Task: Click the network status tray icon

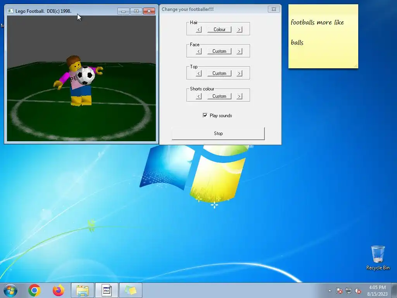Action: (349, 291)
